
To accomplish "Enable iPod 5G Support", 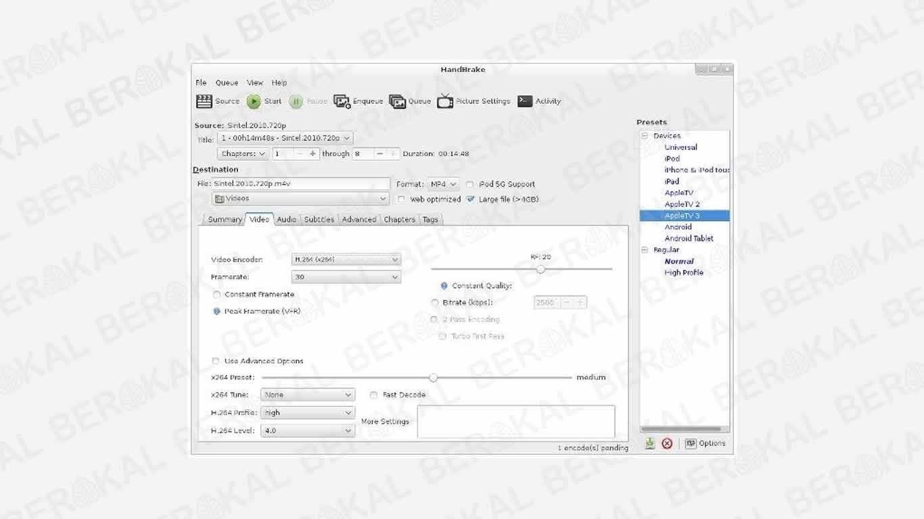I will click(x=470, y=184).
